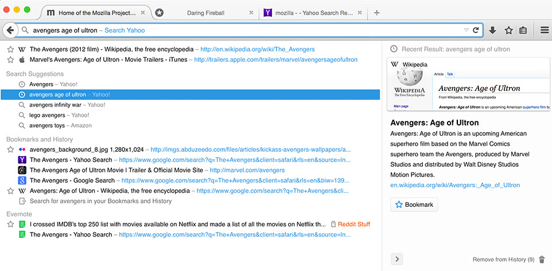Close the Home of the Mozilla Project tab

pyautogui.click(x=142, y=13)
